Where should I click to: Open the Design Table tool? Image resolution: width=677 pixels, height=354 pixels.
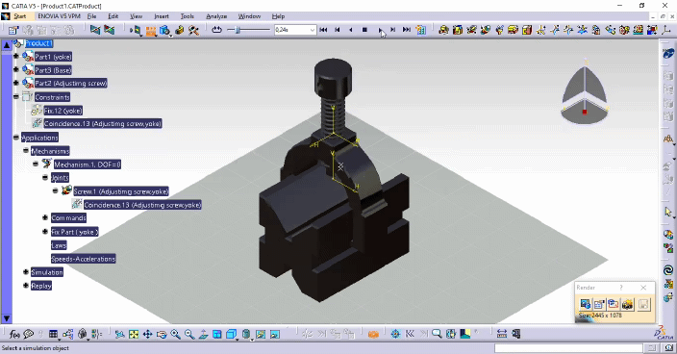(x=53, y=334)
